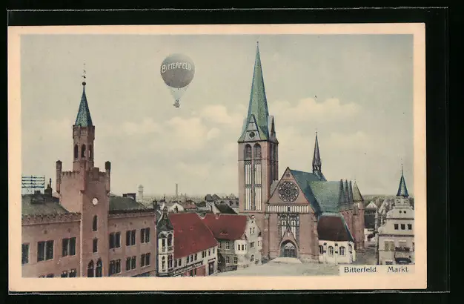The height and width of the screenshot is (304, 464).
Task: Click the open market square pavement
Action: click(282, 268)
